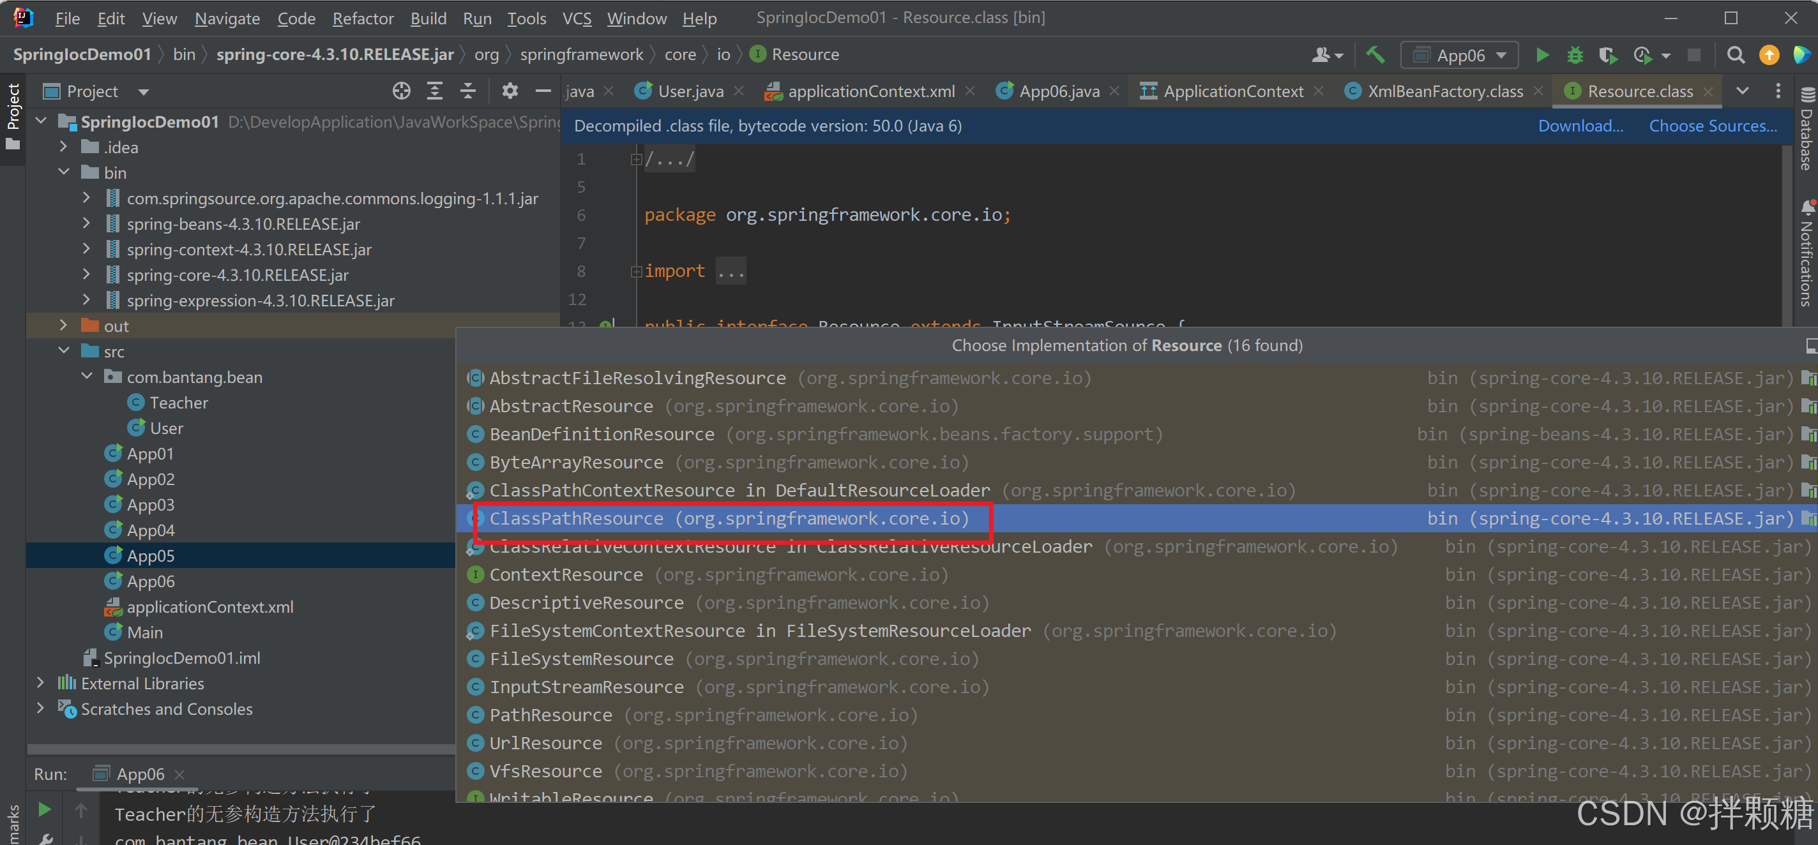Viewport: 1818px width, 845px height.
Task: Hide the Project tool window with minus icon
Action: (x=543, y=91)
